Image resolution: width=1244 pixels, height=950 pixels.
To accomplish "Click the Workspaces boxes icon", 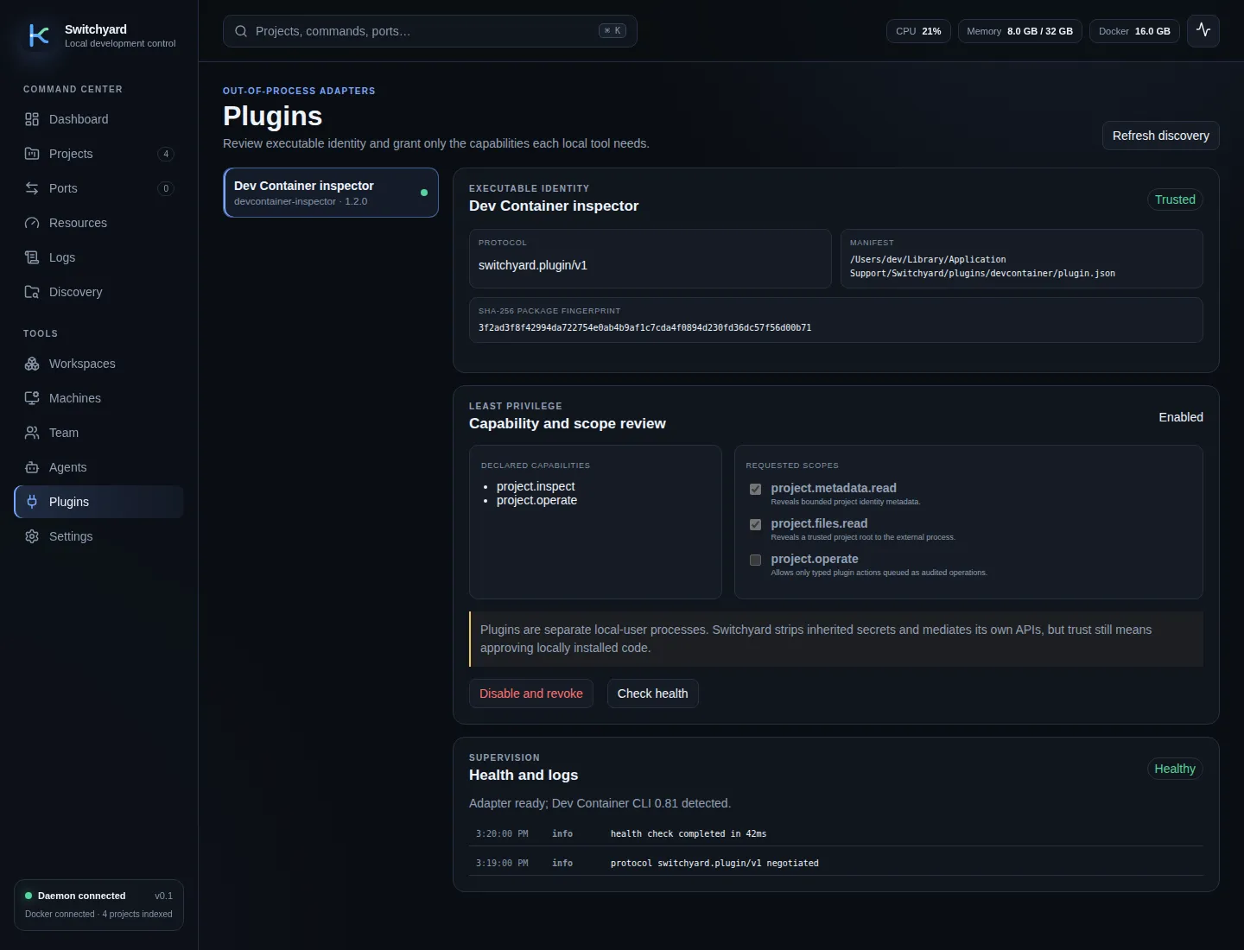I will [x=32, y=364].
